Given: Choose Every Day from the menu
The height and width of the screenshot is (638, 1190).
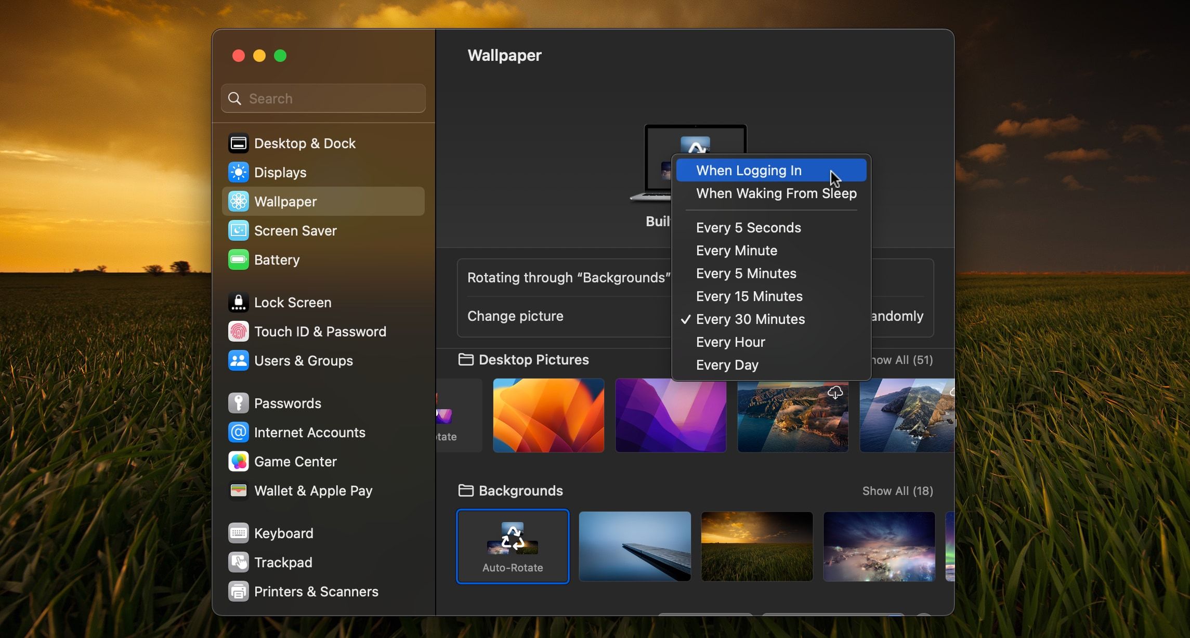Looking at the screenshot, I should 727,365.
